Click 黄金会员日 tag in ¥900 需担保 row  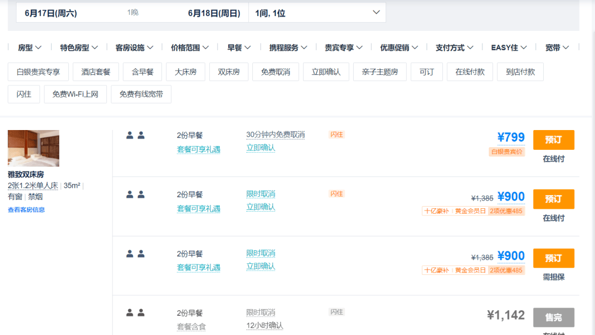[x=470, y=270]
